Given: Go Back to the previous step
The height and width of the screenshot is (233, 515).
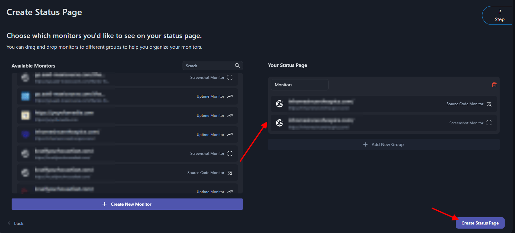Looking at the screenshot, I should pyautogui.click(x=16, y=223).
